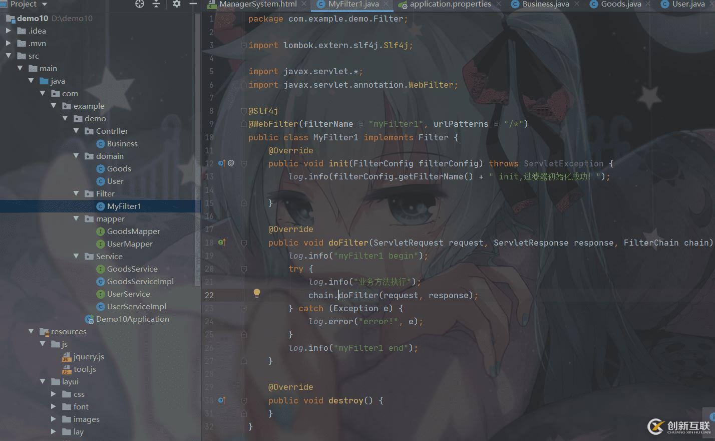Close the ManagerSystem.html tab
The width and height of the screenshot is (715, 441).
tap(304, 4)
